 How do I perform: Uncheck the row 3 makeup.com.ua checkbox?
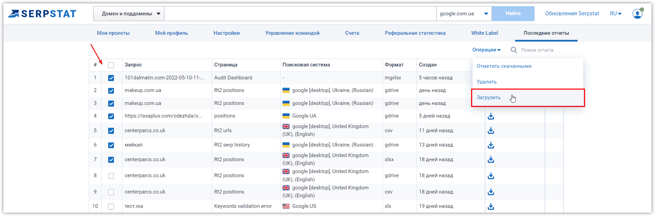[x=111, y=104]
